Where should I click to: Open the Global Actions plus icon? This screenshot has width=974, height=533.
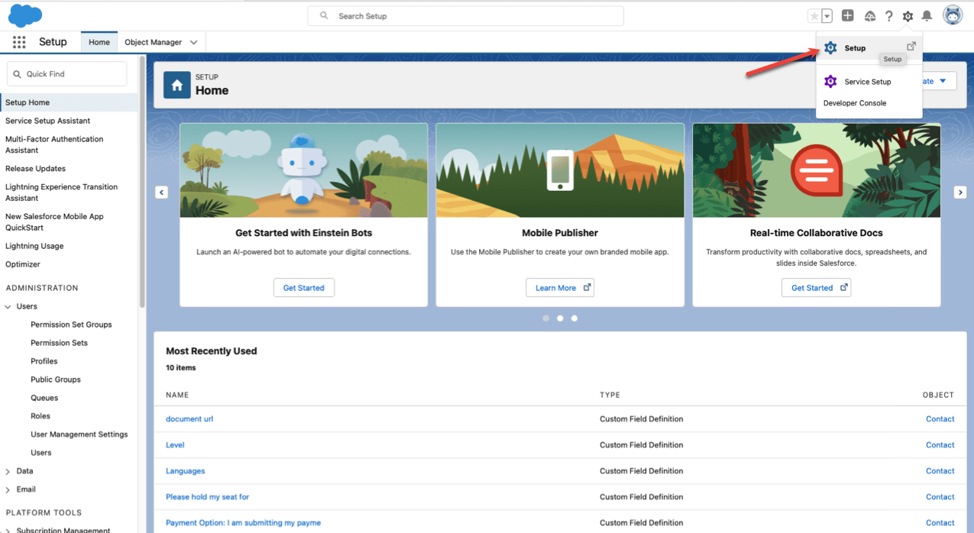[847, 16]
